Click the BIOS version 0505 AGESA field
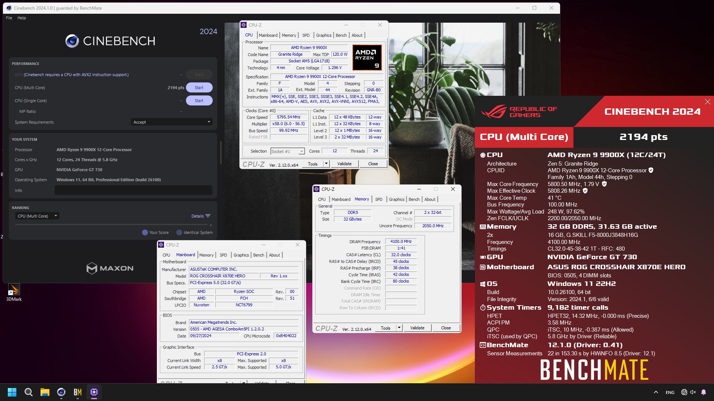Screen dimensions: 714x401 (x=244, y=329)
